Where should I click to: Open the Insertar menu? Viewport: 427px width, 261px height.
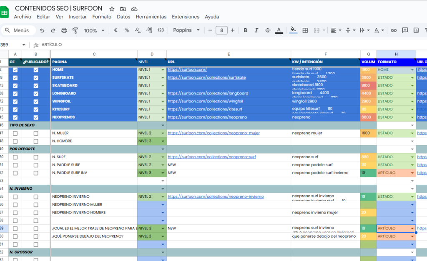pos(78,17)
